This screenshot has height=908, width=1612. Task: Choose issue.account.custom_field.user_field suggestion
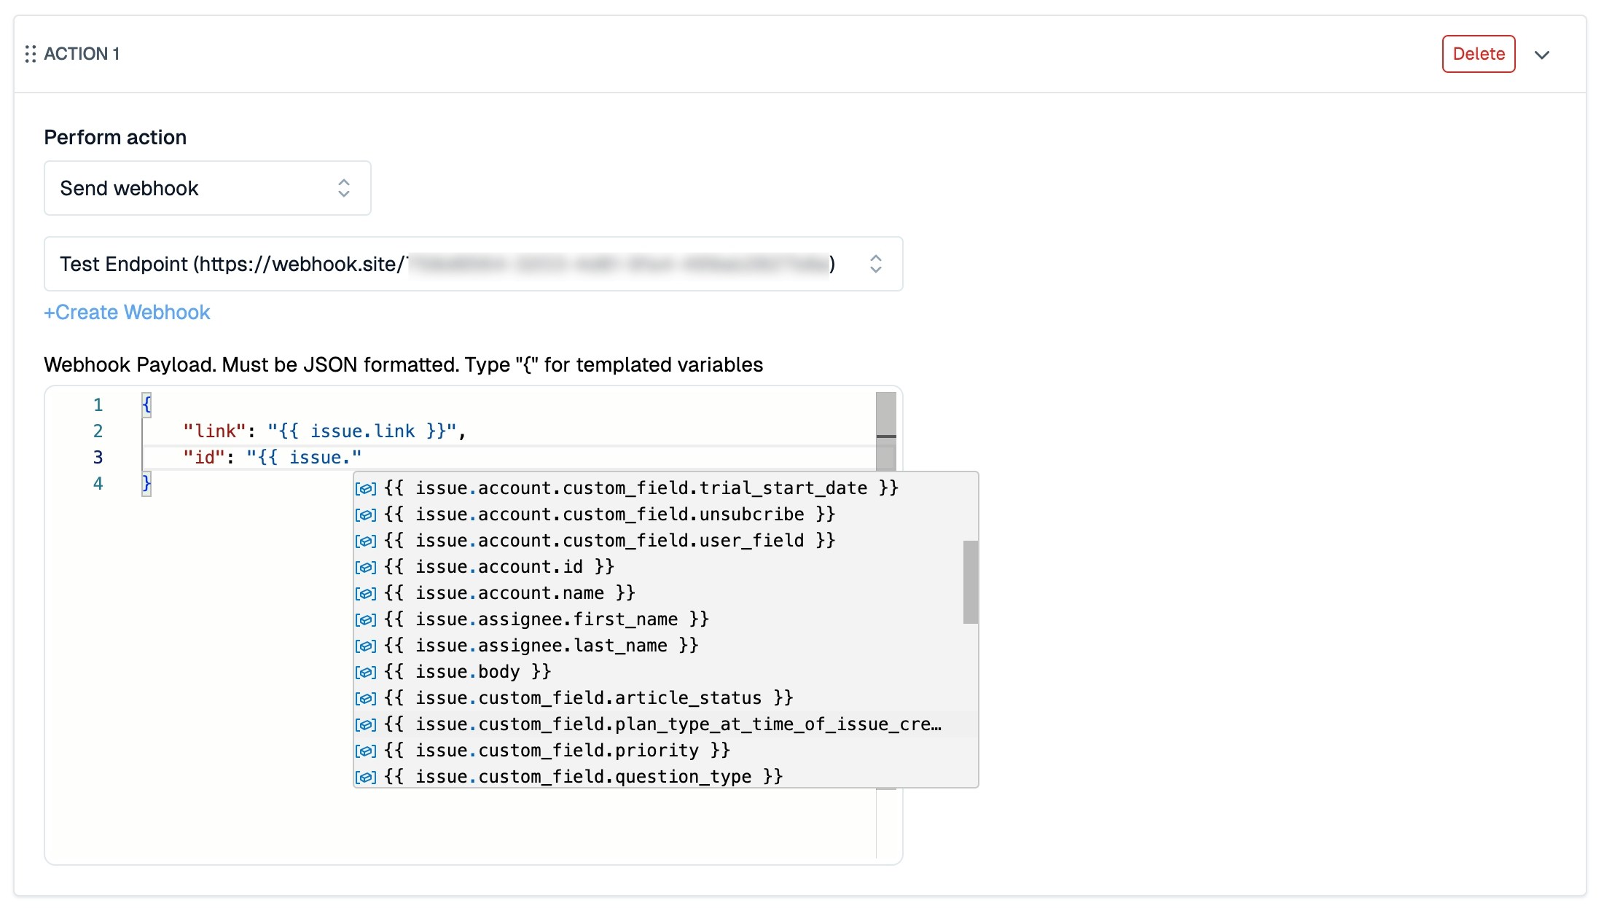(609, 541)
